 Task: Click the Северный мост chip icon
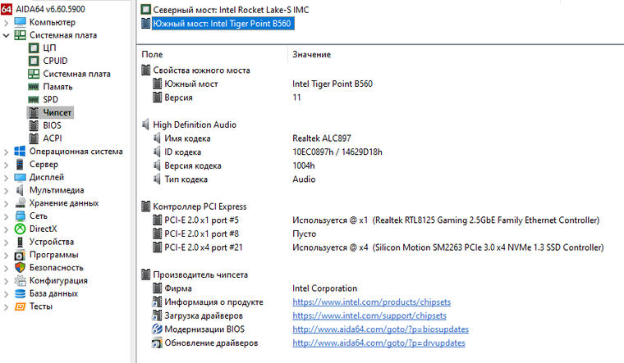146,10
